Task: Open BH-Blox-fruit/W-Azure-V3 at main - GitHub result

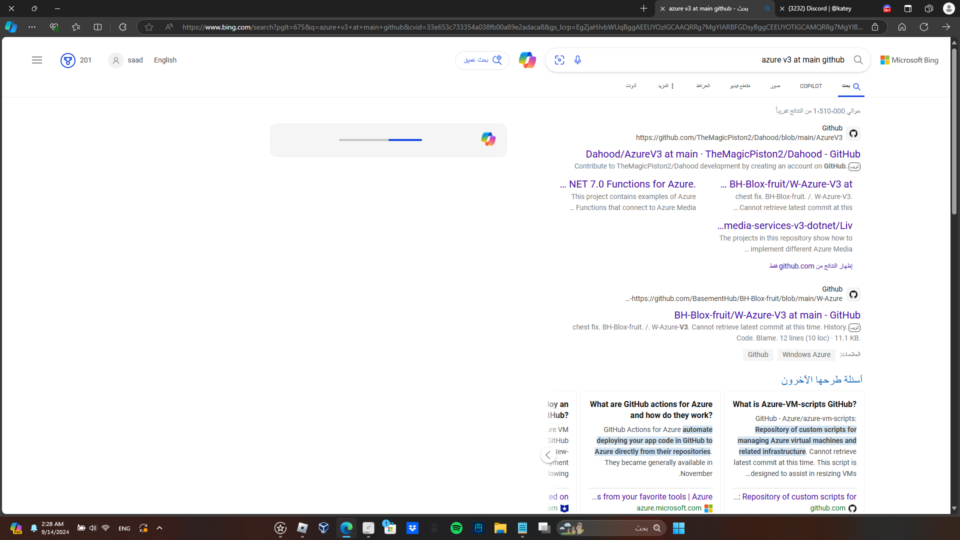Action: (x=767, y=315)
